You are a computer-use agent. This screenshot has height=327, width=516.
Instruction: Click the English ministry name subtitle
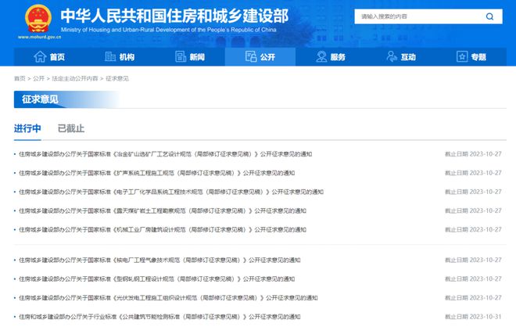click(x=169, y=30)
